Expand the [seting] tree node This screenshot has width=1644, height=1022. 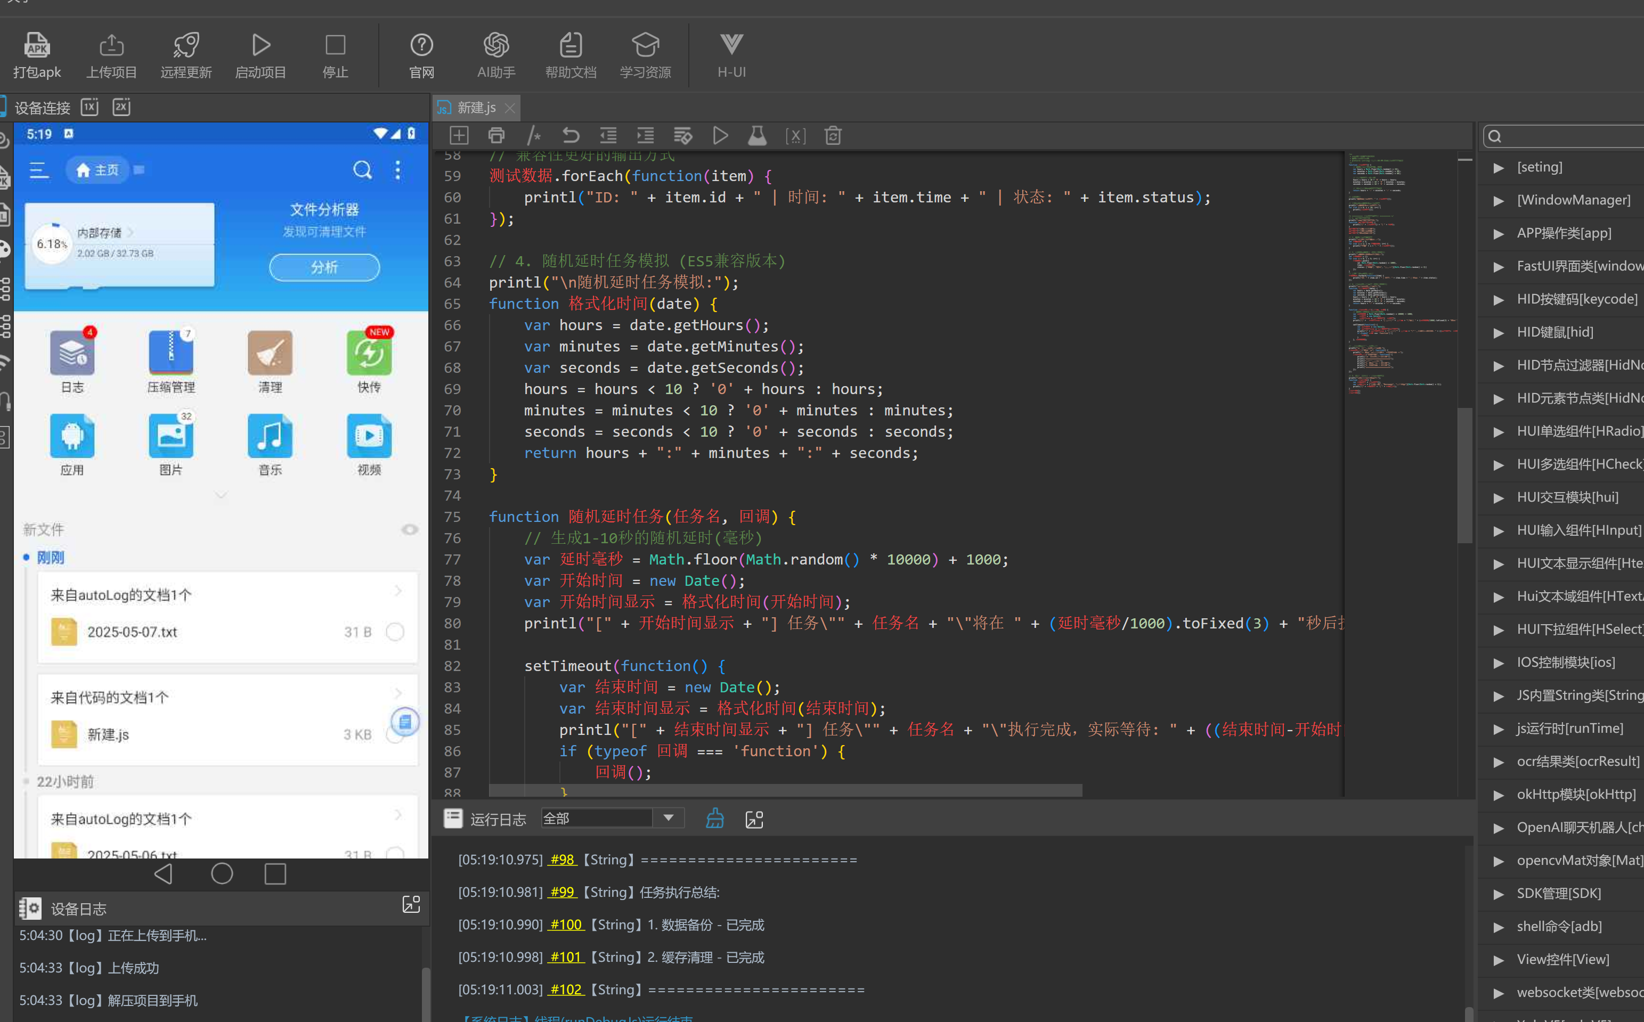pyautogui.click(x=1499, y=168)
